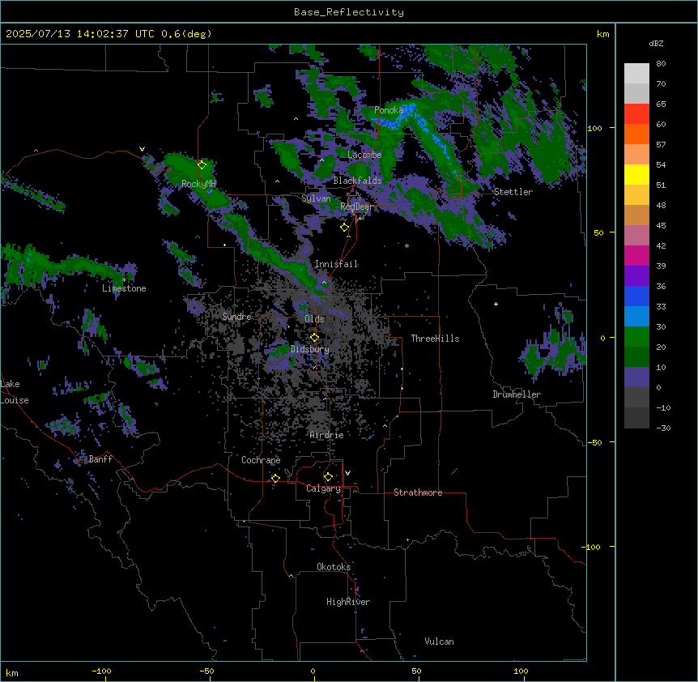Click the Ponoka city label
Image resolution: width=698 pixels, height=682 pixels.
pos(389,110)
